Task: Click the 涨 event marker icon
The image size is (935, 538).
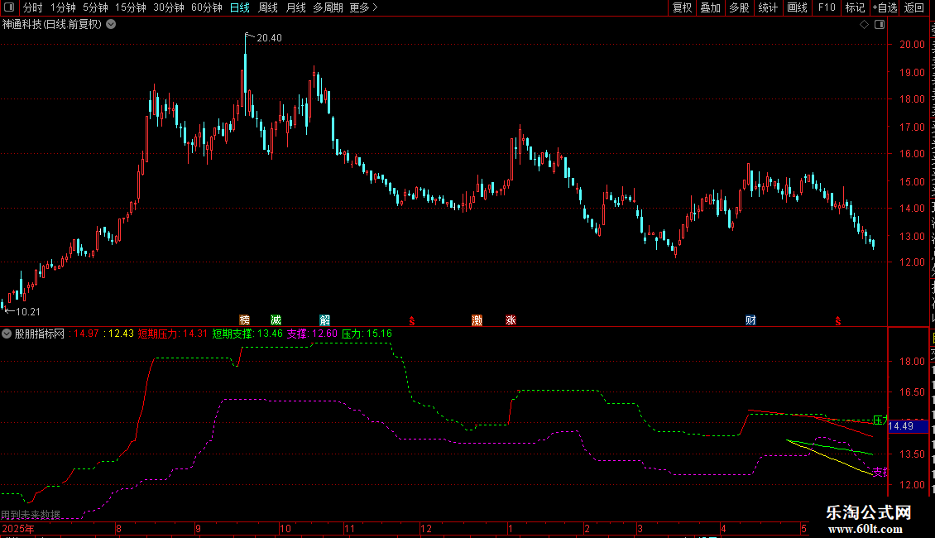Action: tap(511, 320)
